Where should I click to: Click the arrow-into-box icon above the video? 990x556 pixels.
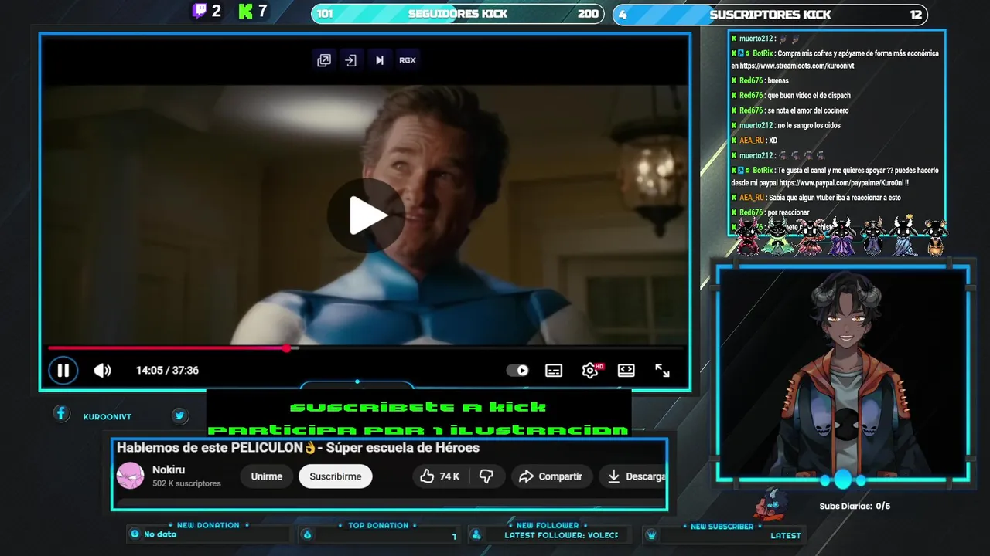click(x=351, y=60)
